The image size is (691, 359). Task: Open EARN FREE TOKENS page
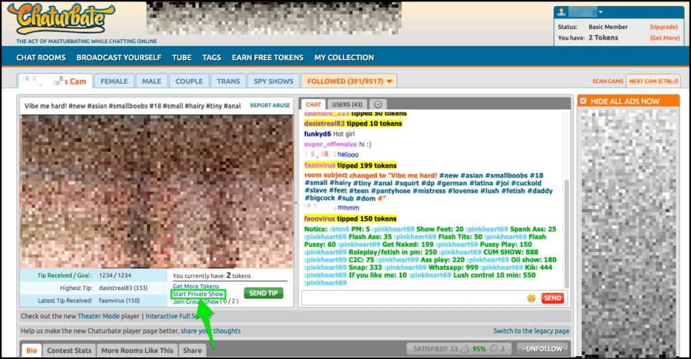coord(267,58)
